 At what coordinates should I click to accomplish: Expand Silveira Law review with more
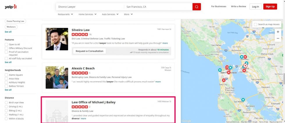pyautogui.click(x=165, y=43)
